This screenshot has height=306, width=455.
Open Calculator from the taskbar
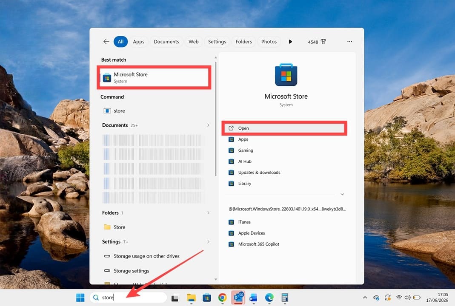(285, 297)
